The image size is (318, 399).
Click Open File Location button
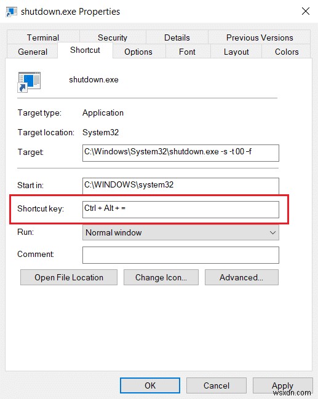tap(69, 277)
